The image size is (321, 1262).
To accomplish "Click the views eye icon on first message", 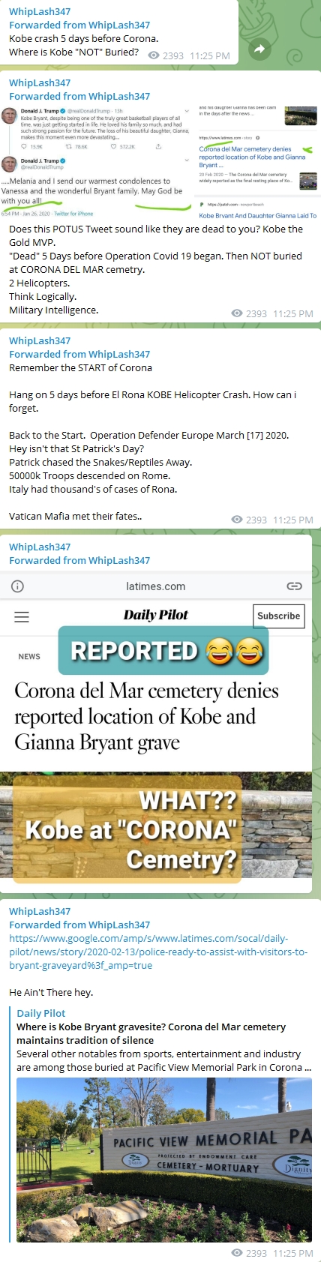I will [154, 55].
